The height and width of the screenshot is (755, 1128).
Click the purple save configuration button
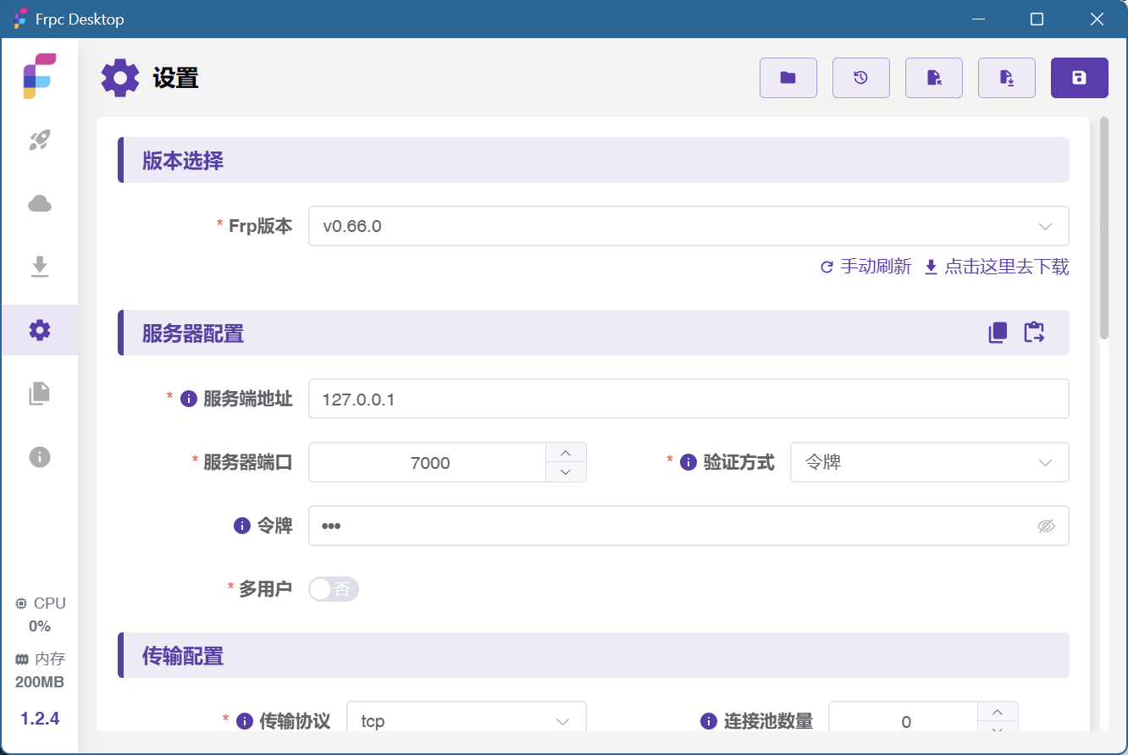[x=1079, y=78]
